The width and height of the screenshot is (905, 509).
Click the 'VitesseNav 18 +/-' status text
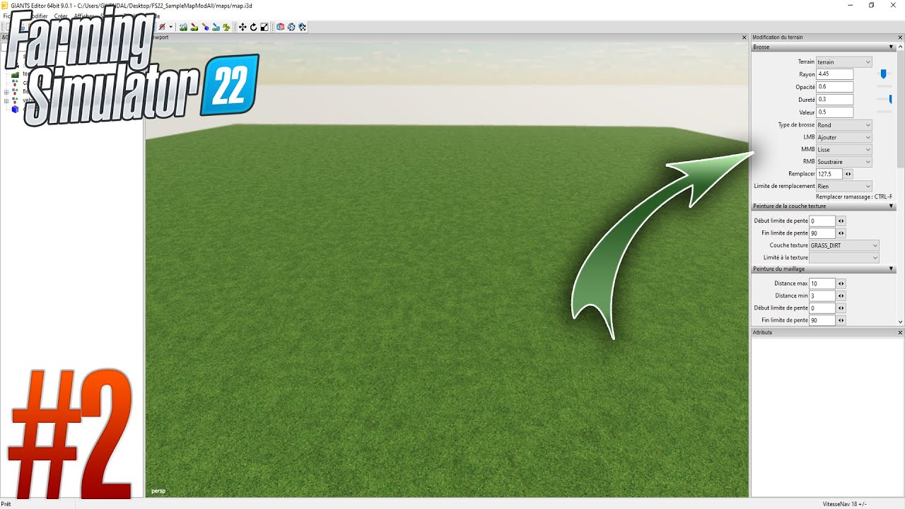pos(845,504)
